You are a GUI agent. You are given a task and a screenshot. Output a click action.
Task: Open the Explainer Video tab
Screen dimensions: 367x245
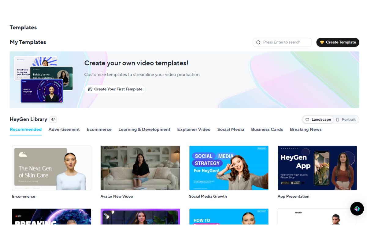tap(194, 130)
